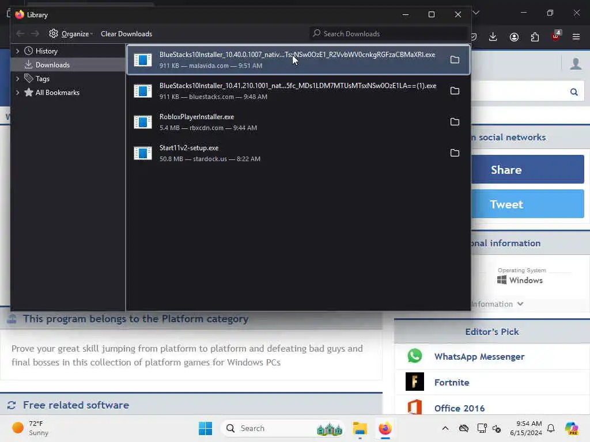The image size is (590, 442).
Task: Show bluestacks.com BlueStacks installer in folder
Action: [455, 91]
